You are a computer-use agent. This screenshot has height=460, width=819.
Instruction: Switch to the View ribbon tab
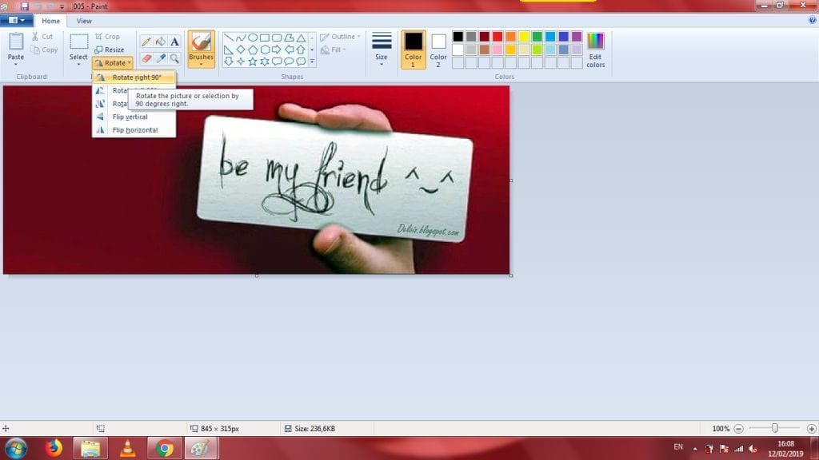pos(84,21)
